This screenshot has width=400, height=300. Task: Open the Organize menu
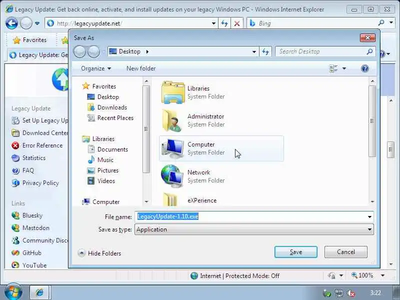96,68
